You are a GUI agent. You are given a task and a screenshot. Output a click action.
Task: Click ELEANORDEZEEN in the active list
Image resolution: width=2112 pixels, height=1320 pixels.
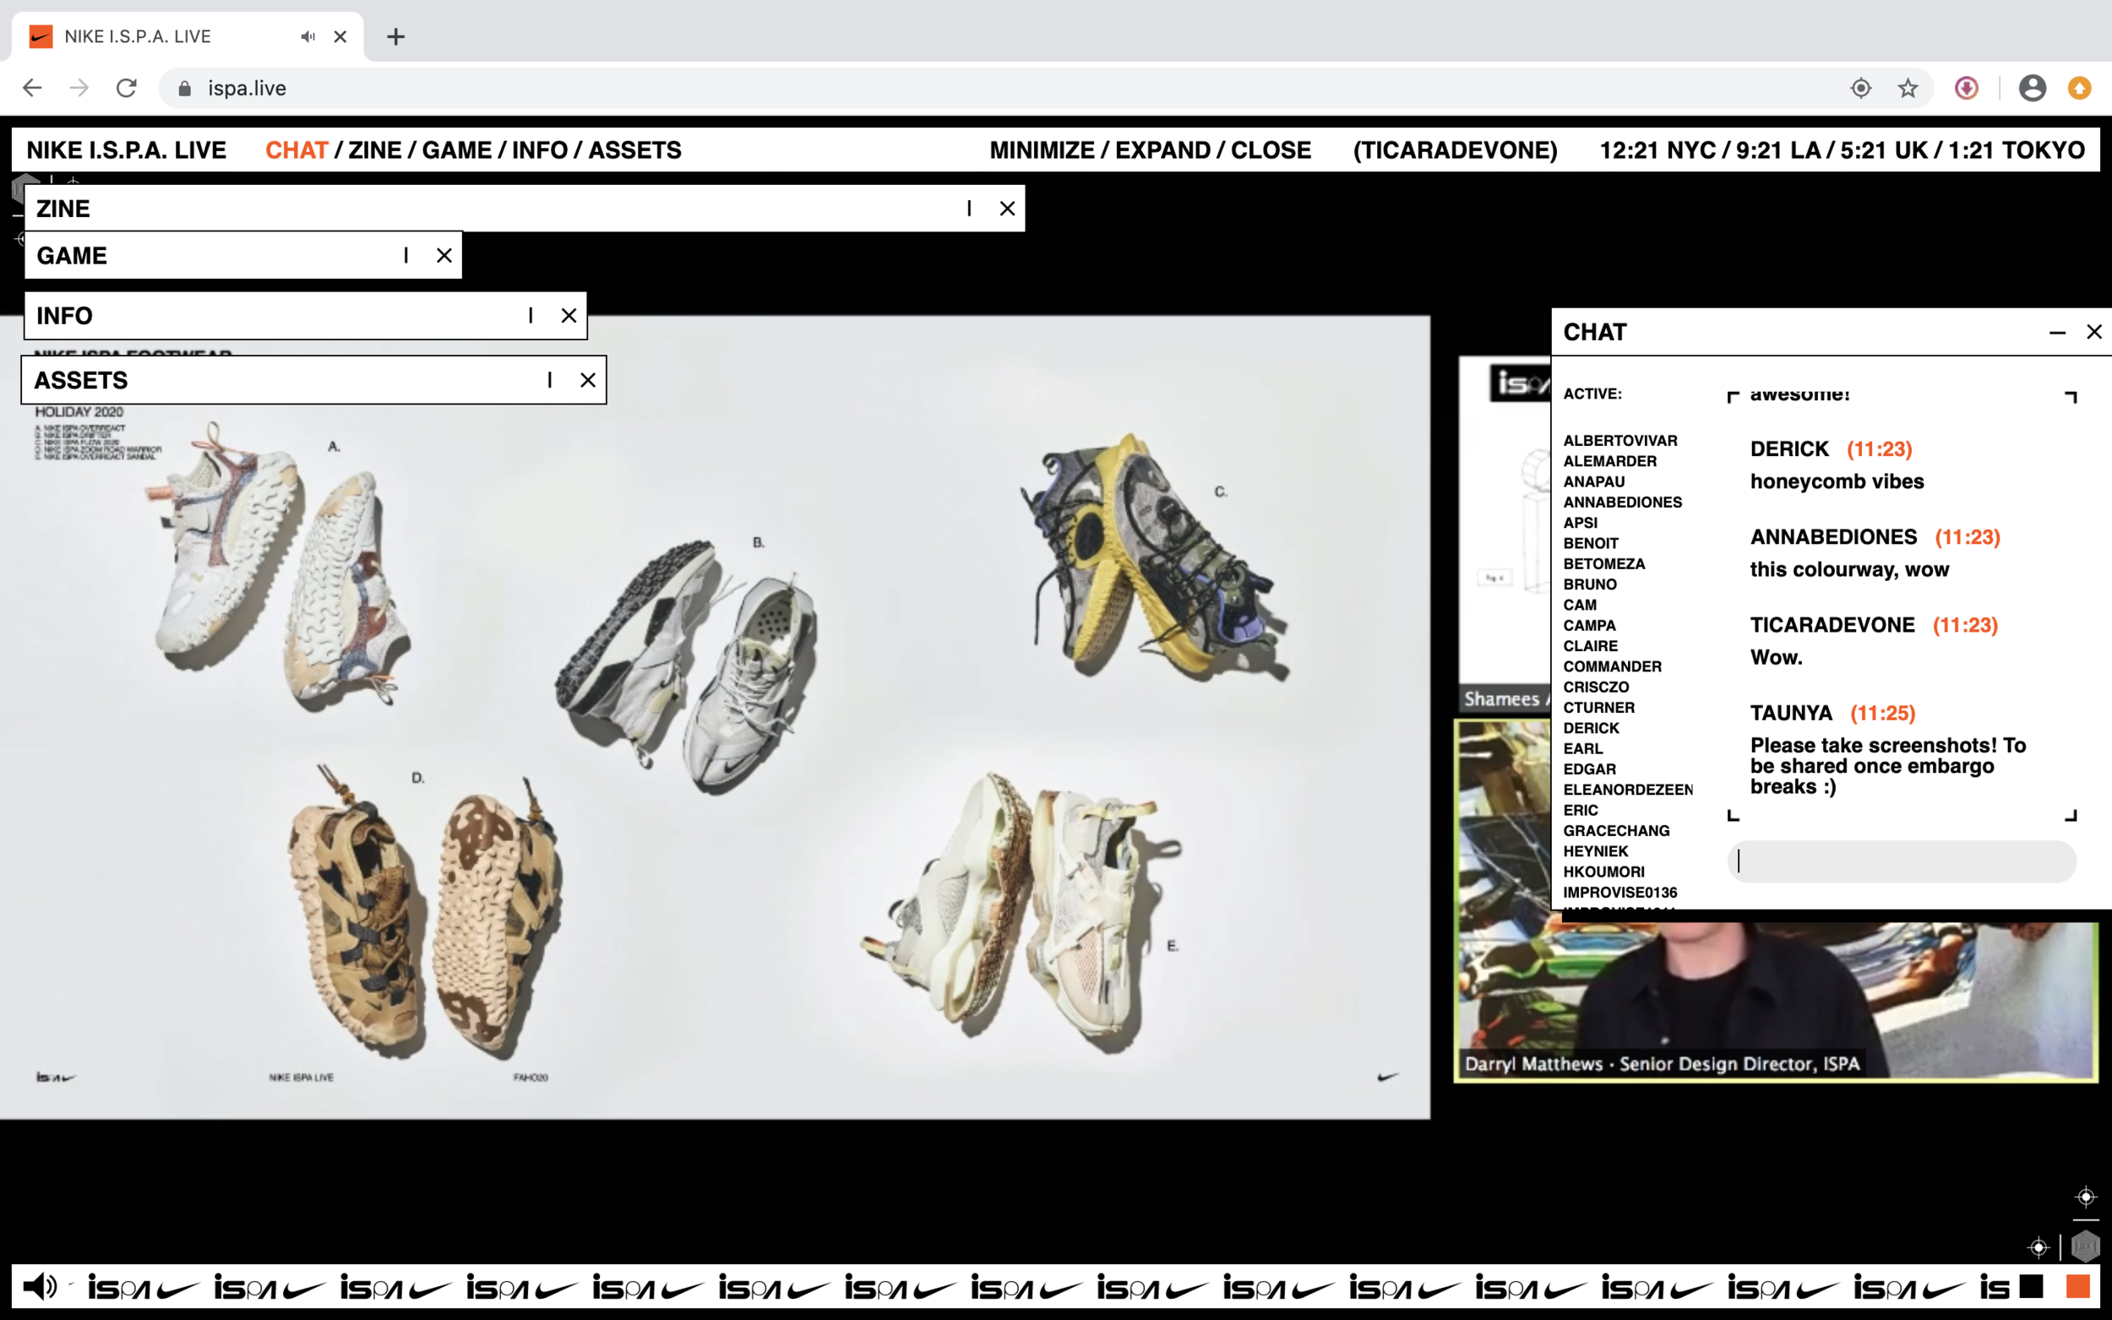[x=1628, y=789]
